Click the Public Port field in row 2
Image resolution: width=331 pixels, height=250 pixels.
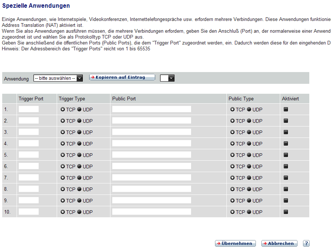coord(151,121)
